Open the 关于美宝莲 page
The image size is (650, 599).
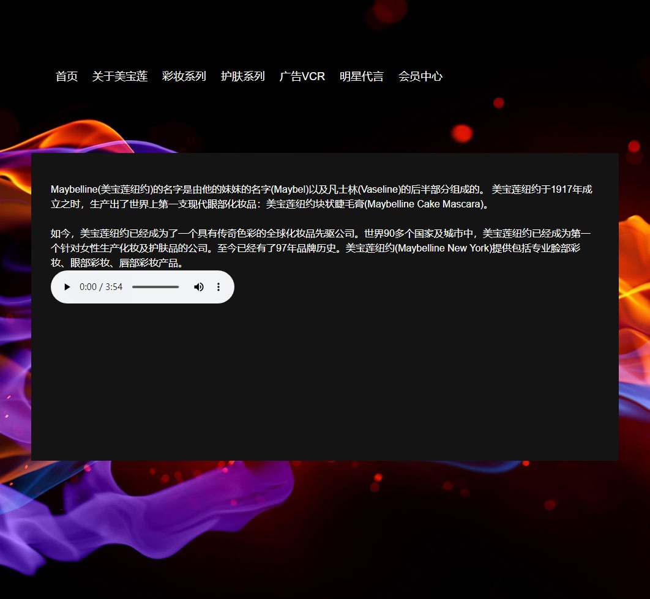(120, 76)
